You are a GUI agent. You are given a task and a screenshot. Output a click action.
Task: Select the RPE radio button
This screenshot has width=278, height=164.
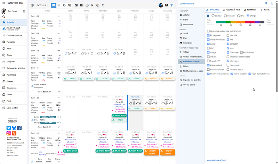[x=239, y=16]
